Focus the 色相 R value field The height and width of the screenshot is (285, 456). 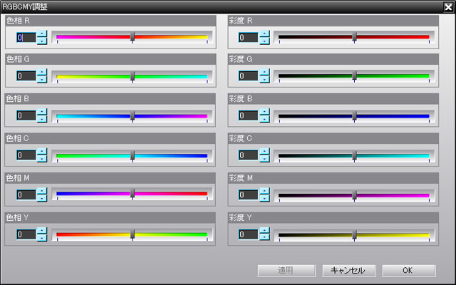click(x=26, y=38)
